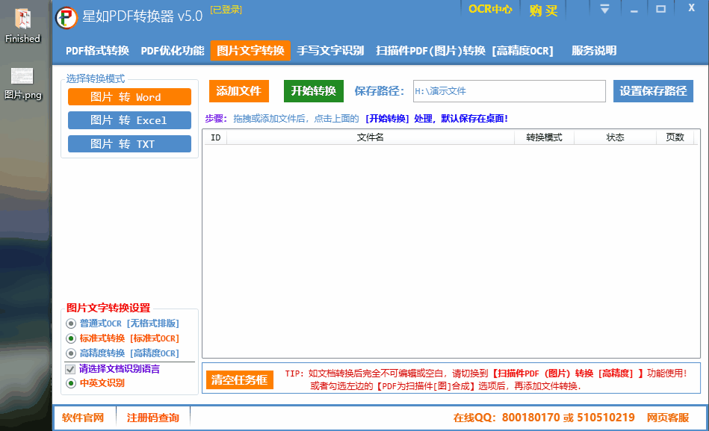Click the 星如PDF转换器 app logo icon
The image size is (709, 431).
tap(66, 18)
